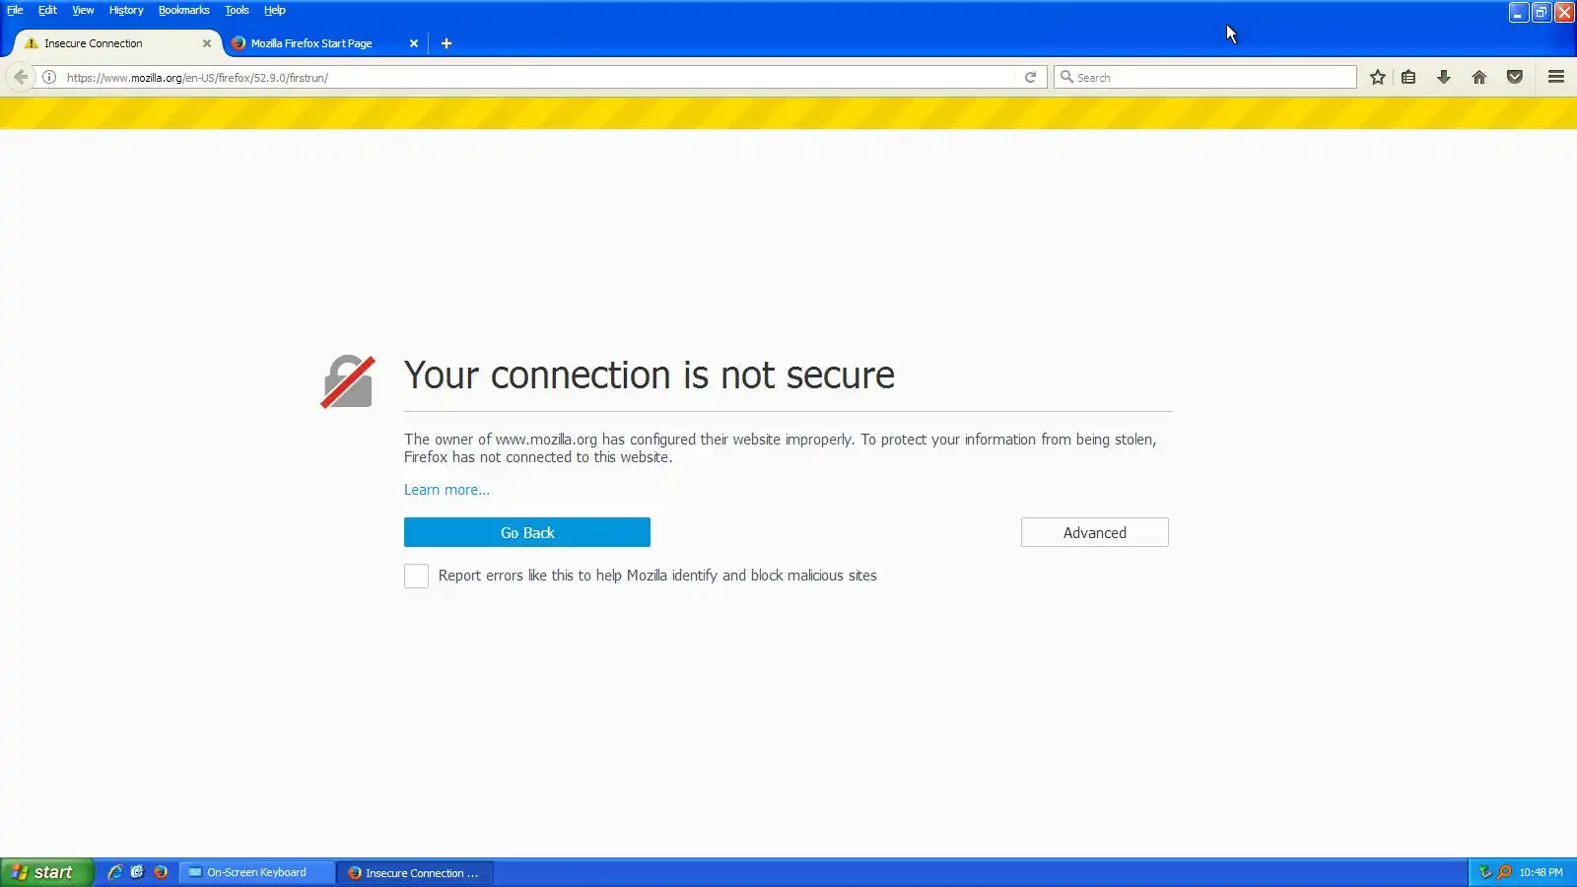This screenshot has width=1577, height=887.
Task: Open a new tab with plus button
Action: [x=446, y=43]
